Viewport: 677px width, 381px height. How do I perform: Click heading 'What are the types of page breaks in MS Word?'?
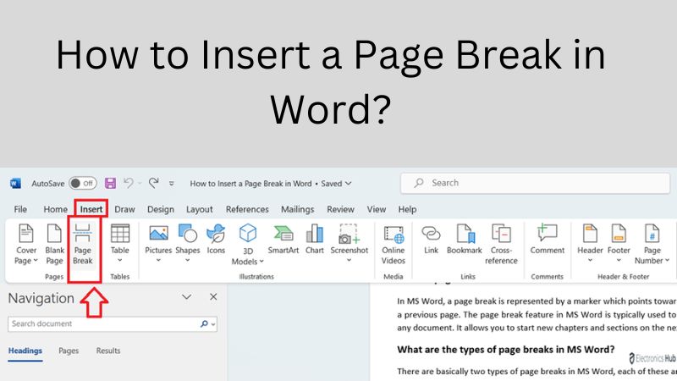505,350
